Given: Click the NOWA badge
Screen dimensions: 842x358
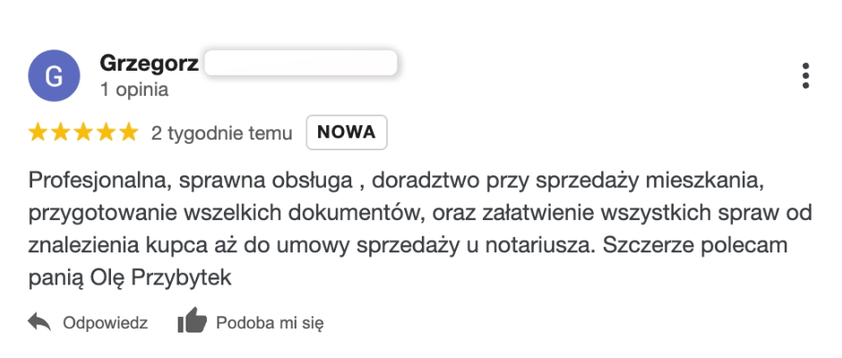Looking at the screenshot, I should (x=347, y=132).
